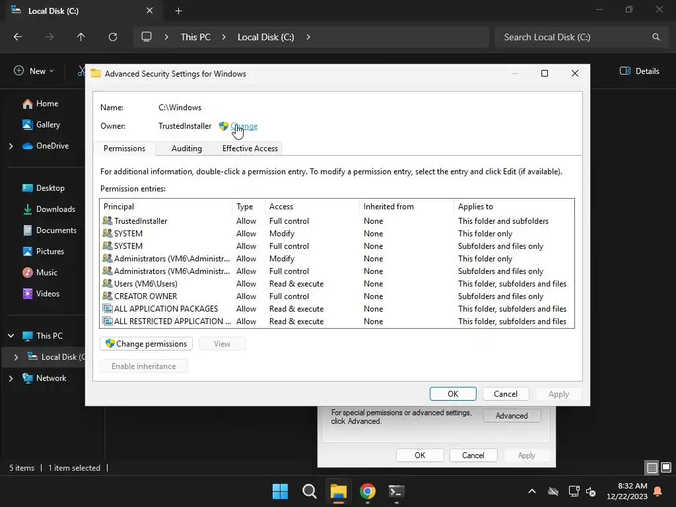Click Cancel in the Properties window behind
676x507 pixels.
coord(473,456)
